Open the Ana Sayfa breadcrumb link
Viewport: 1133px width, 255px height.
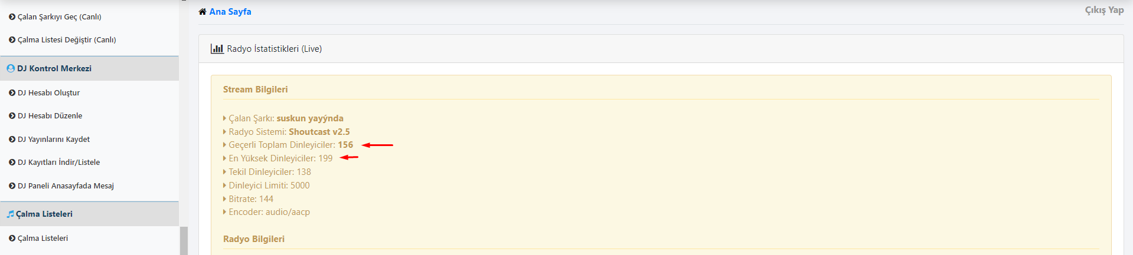230,12
